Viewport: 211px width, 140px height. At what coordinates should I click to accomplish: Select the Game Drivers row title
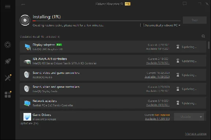(42, 115)
